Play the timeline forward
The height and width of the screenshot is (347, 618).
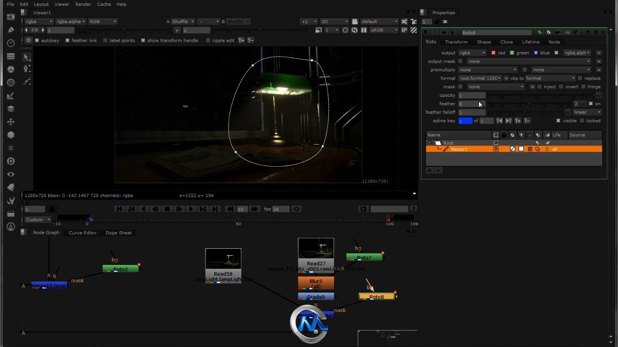(x=191, y=209)
